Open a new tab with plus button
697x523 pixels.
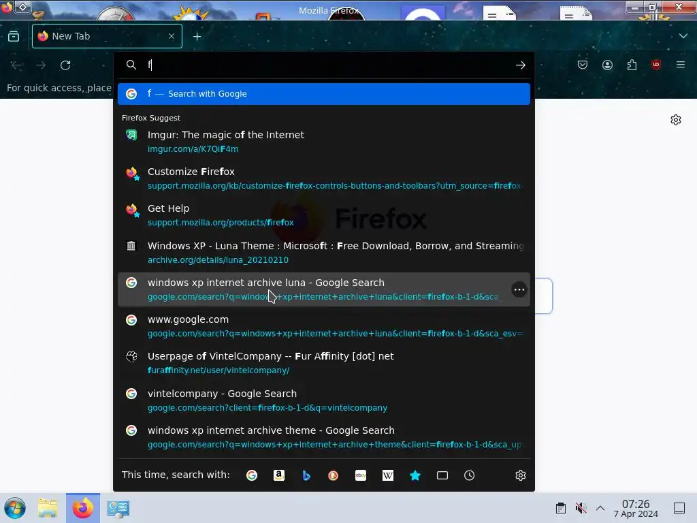197,37
